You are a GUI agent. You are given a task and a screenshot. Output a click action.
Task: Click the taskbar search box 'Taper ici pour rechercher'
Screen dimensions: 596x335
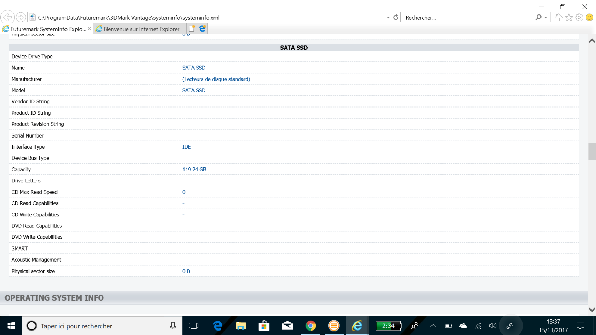(x=102, y=326)
